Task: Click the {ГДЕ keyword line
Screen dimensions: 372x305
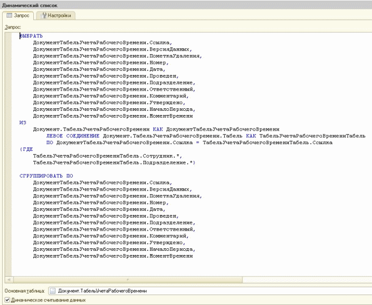Action: tap(26, 149)
